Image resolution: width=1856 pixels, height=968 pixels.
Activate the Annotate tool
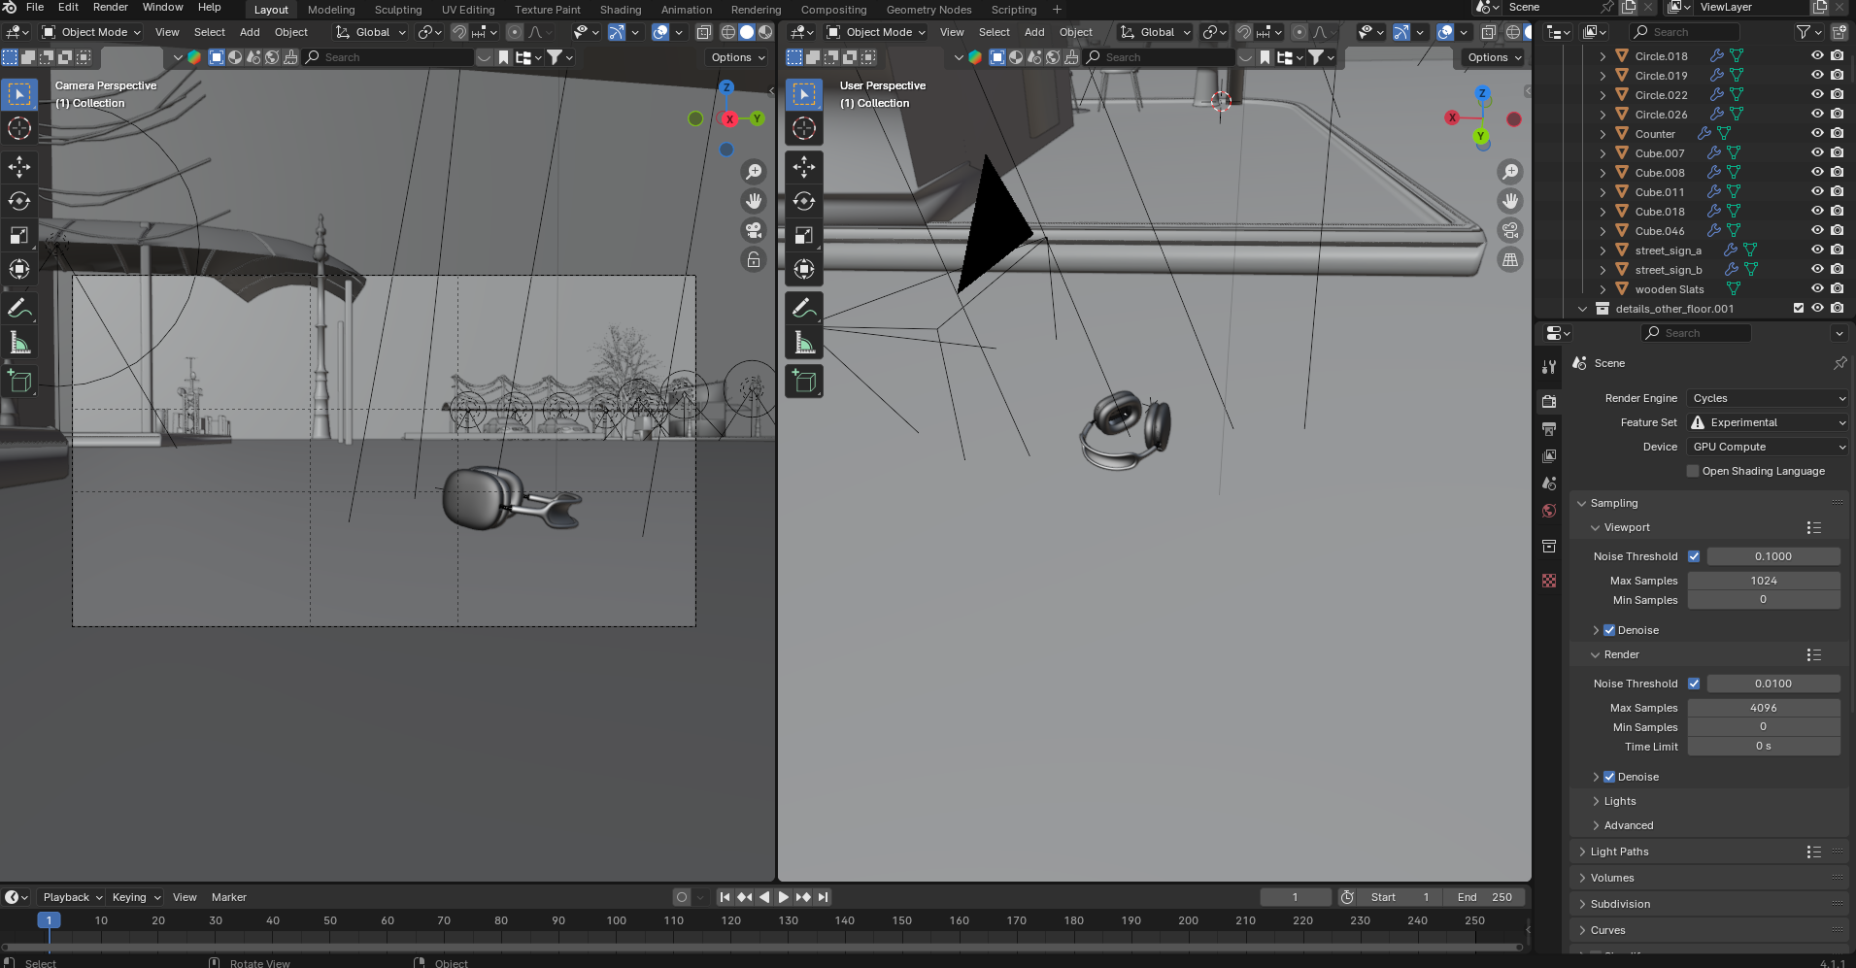(x=19, y=308)
